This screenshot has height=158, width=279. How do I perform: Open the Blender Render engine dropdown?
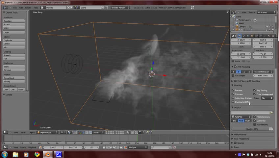(120, 8)
